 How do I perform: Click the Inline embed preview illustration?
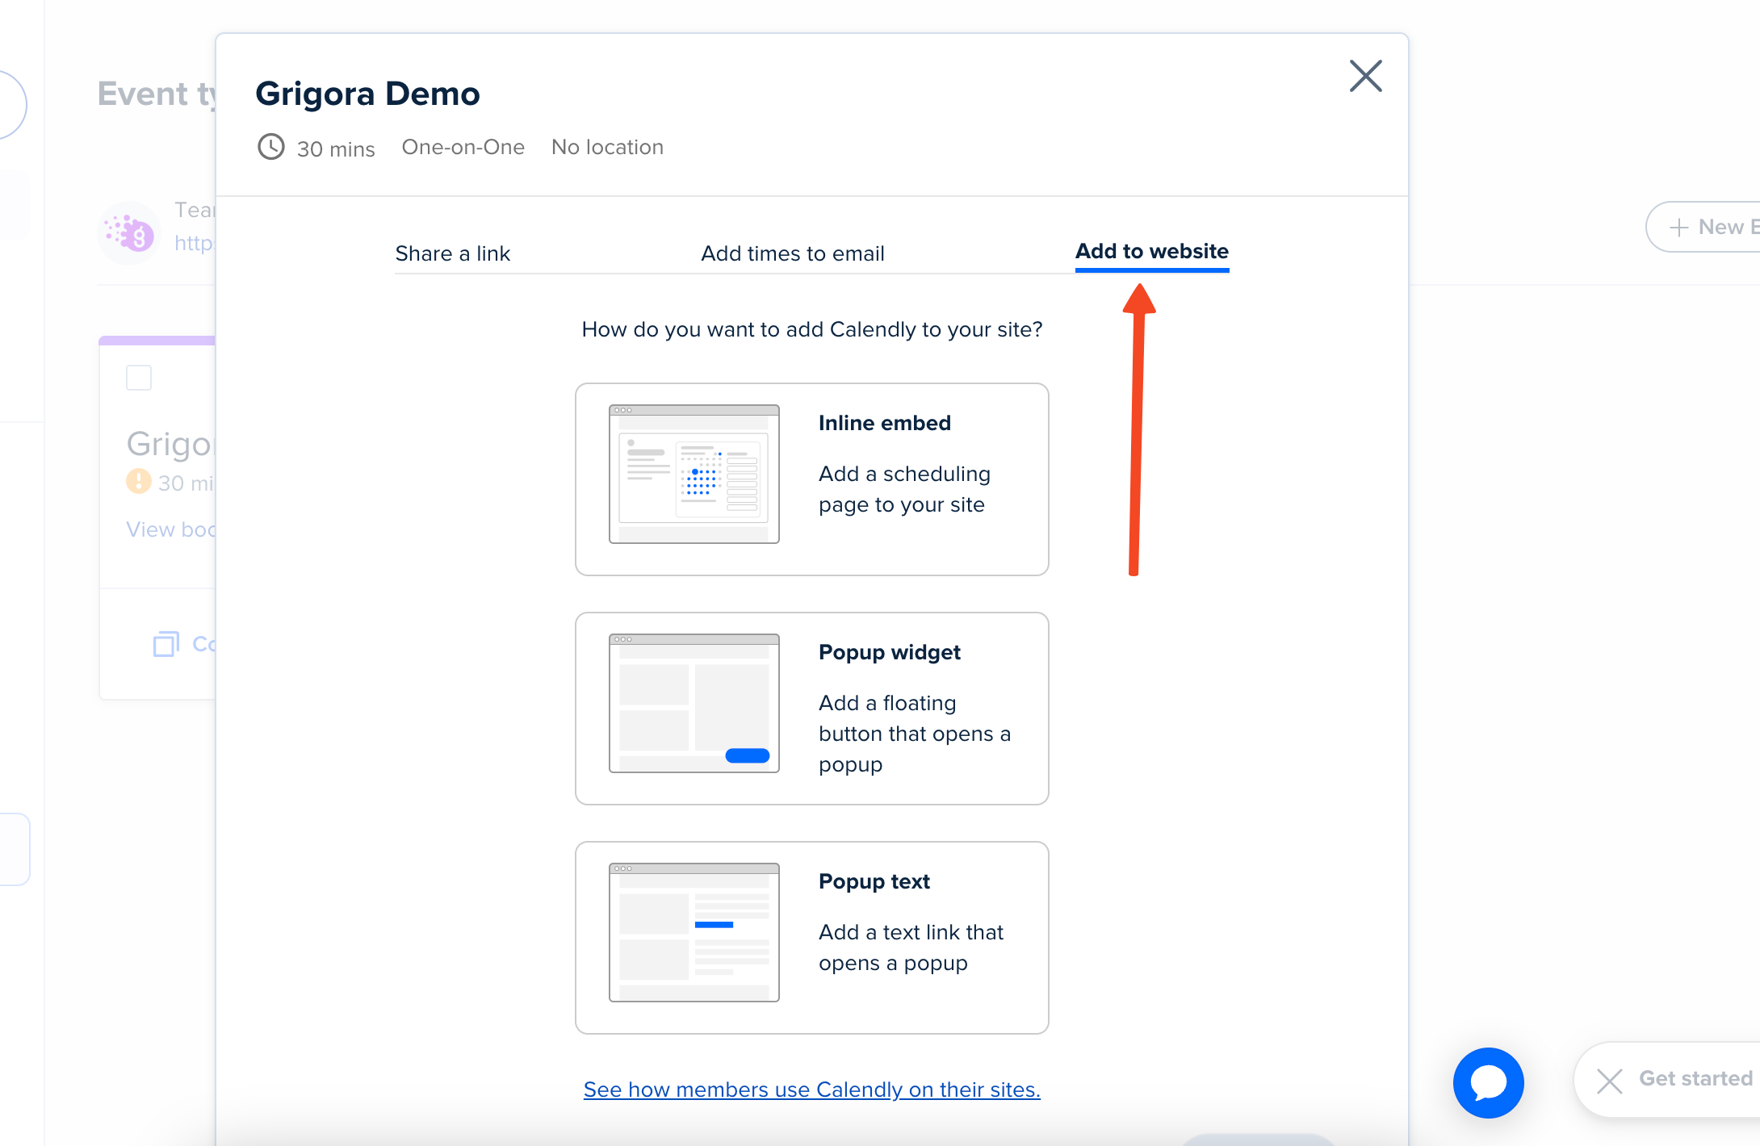pyautogui.click(x=694, y=475)
